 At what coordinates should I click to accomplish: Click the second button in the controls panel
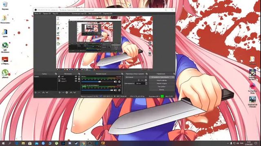(x=162, y=80)
